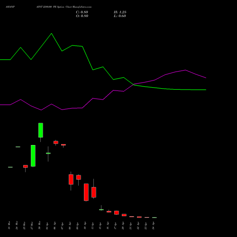Select the 27 Mar date label
This screenshot has height=237, width=237.
click(x=32, y=225)
